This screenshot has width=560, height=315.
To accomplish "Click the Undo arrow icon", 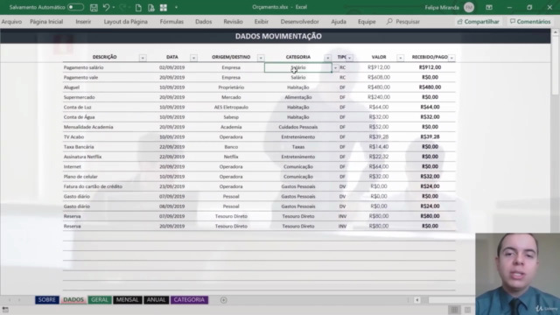I will [x=106, y=8].
